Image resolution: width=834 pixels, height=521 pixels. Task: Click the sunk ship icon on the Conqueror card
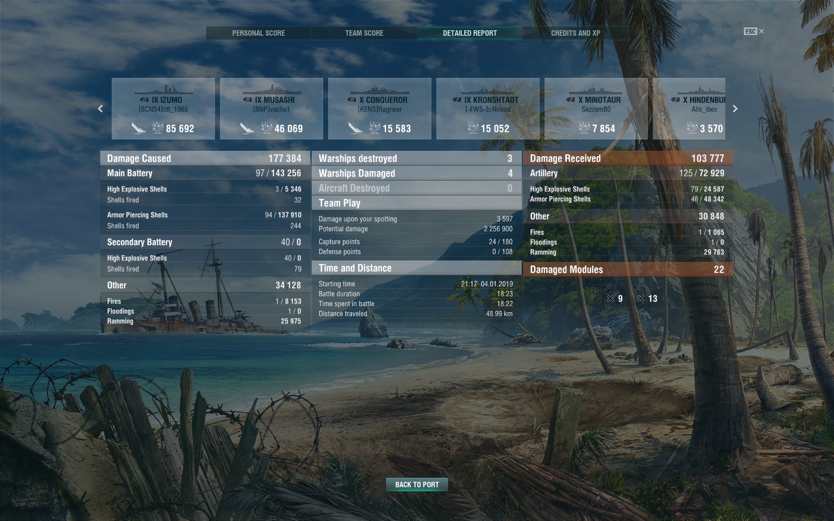click(x=355, y=128)
